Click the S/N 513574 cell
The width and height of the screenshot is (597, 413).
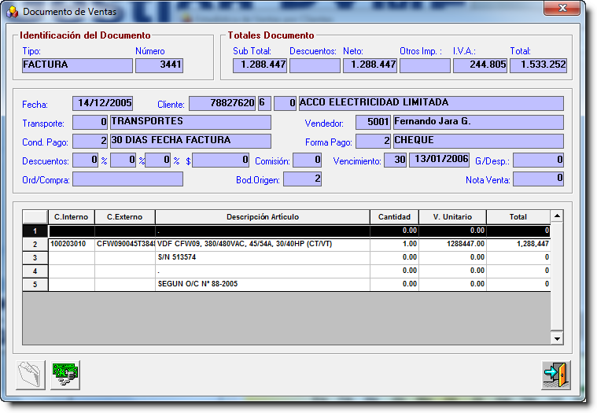[263, 257]
